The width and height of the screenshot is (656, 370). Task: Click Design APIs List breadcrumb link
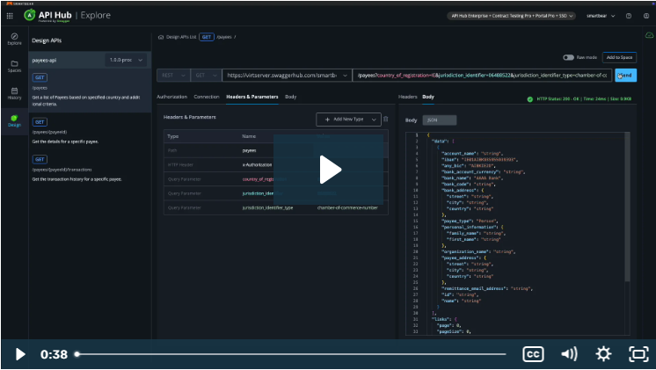point(181,37)
